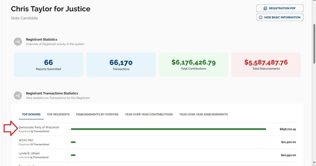
Task: Click the info icon beside Hide Basic Information
Action: point(261,18)
